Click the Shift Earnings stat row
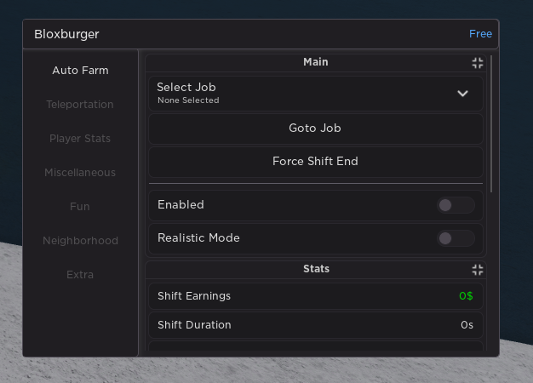 (x=315, y=296)
